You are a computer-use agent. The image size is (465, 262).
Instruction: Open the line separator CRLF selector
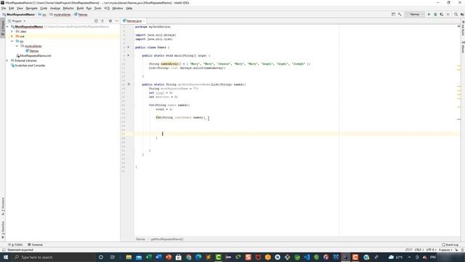[x=418, y=250]
